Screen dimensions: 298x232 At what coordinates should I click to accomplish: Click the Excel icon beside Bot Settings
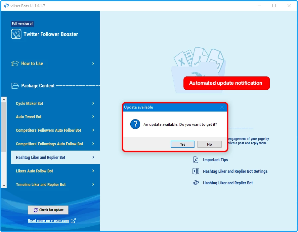195,171
